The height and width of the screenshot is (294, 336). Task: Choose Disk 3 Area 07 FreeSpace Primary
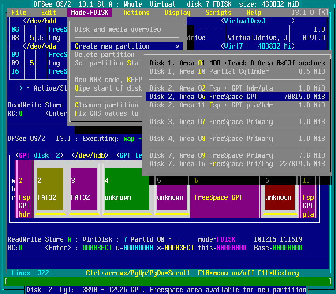coord(237,122)
